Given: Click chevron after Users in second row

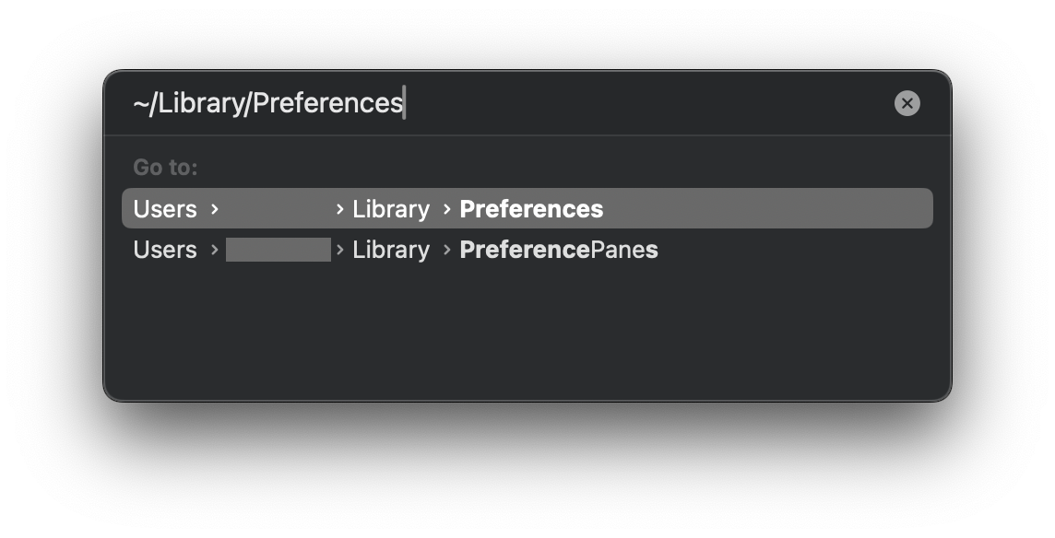Looking at the screenshot, I should coord(215,250).
